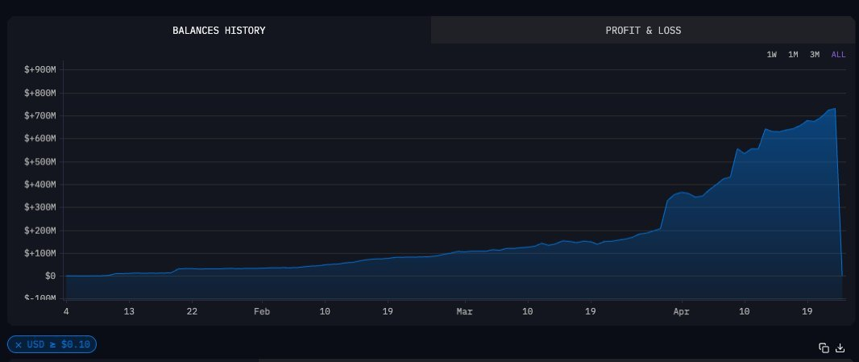859x362 pixels.
Task: Click the USD ≥ $0.10 filter chip
Action: pyautogui.click(x=52, y=344)
